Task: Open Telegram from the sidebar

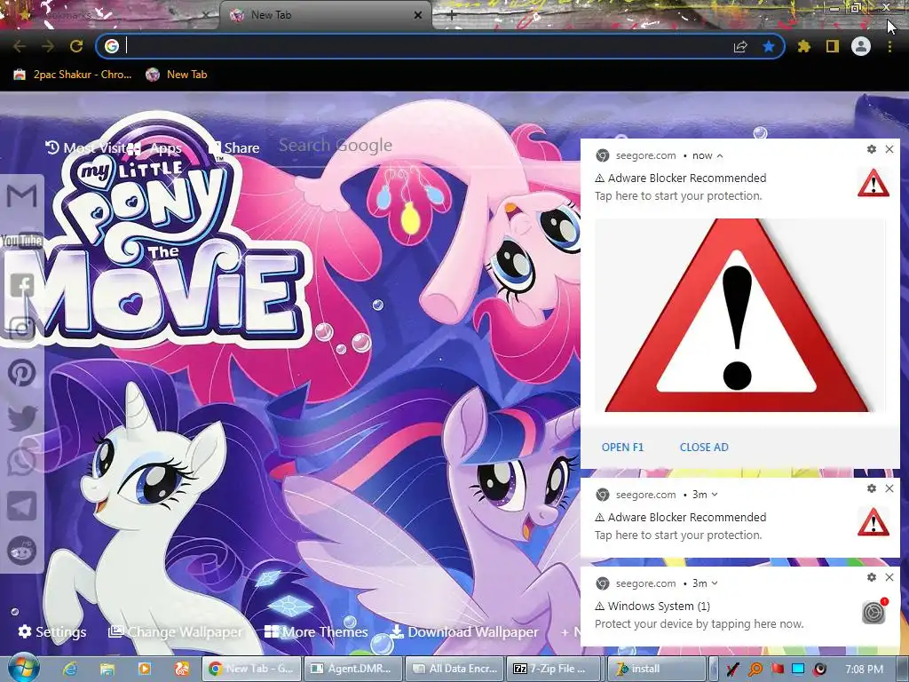Action: (x=21, y=506)
